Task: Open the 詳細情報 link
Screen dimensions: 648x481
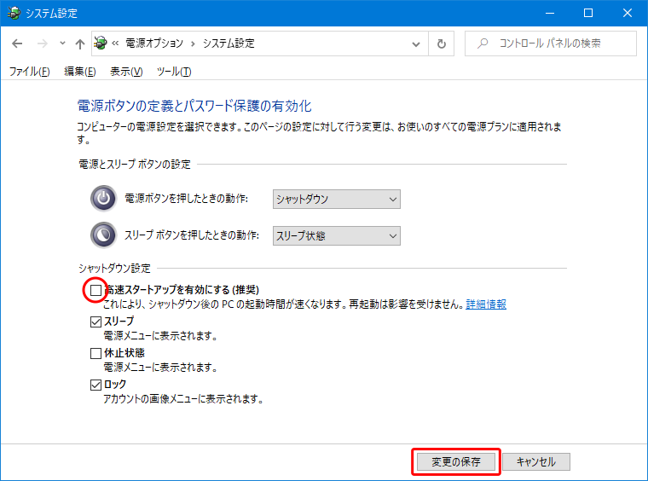Action: (x=485, y=304)
